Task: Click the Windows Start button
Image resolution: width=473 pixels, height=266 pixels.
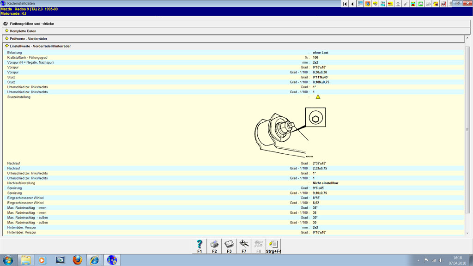Action: point(8,260)
